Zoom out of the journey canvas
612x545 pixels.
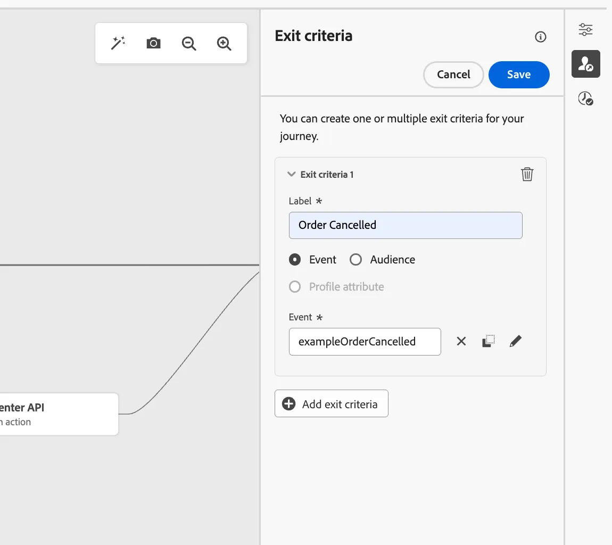(189, 43)
